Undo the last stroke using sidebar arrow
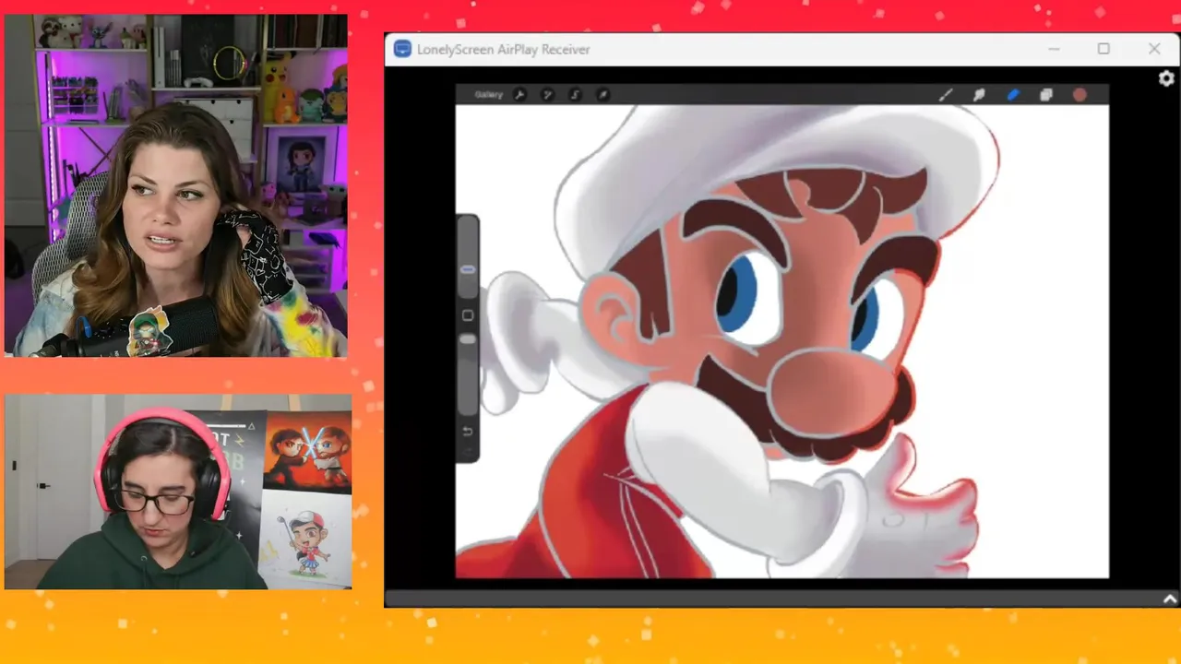 click(x=468, y=432)
